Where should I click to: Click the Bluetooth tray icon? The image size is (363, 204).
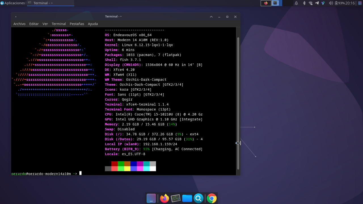pos(304,3)
